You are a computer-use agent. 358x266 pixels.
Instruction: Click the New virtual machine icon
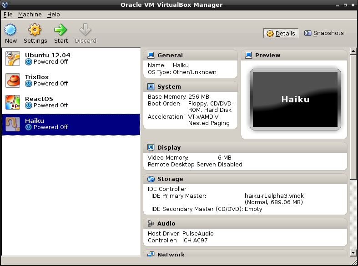(x=10, y=30)
